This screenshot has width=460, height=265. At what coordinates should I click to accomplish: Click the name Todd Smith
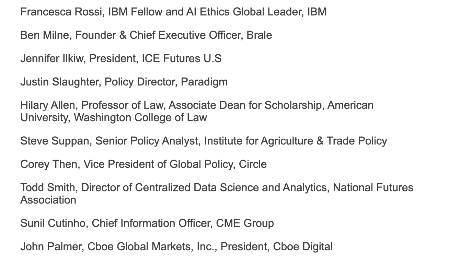pyautogui.click(x=47, y=188)
